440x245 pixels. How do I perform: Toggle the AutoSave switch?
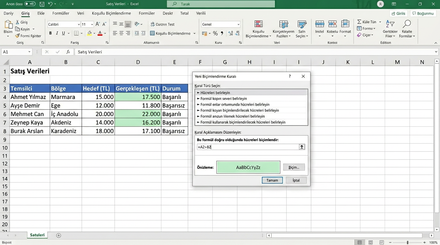pyautogui.click(x=30, y=4)
